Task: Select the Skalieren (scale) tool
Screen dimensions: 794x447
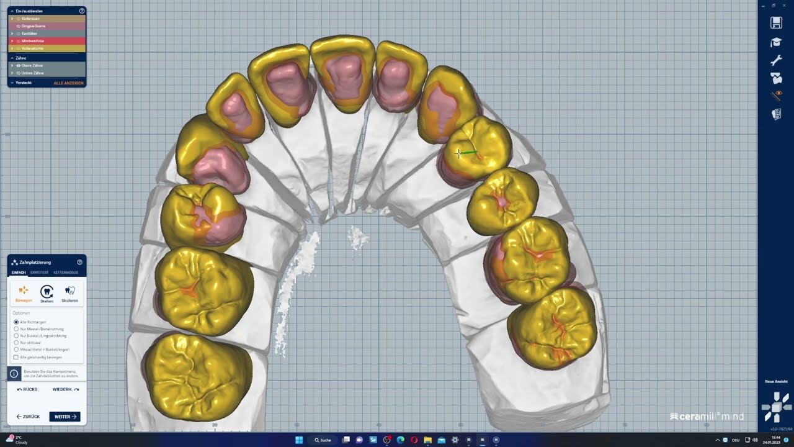Action: (x=69, y=294)
